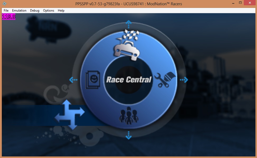The height and width of the screenshot is (158, 257).
Task: Open the Emulation menu
Action: (19, 11)
